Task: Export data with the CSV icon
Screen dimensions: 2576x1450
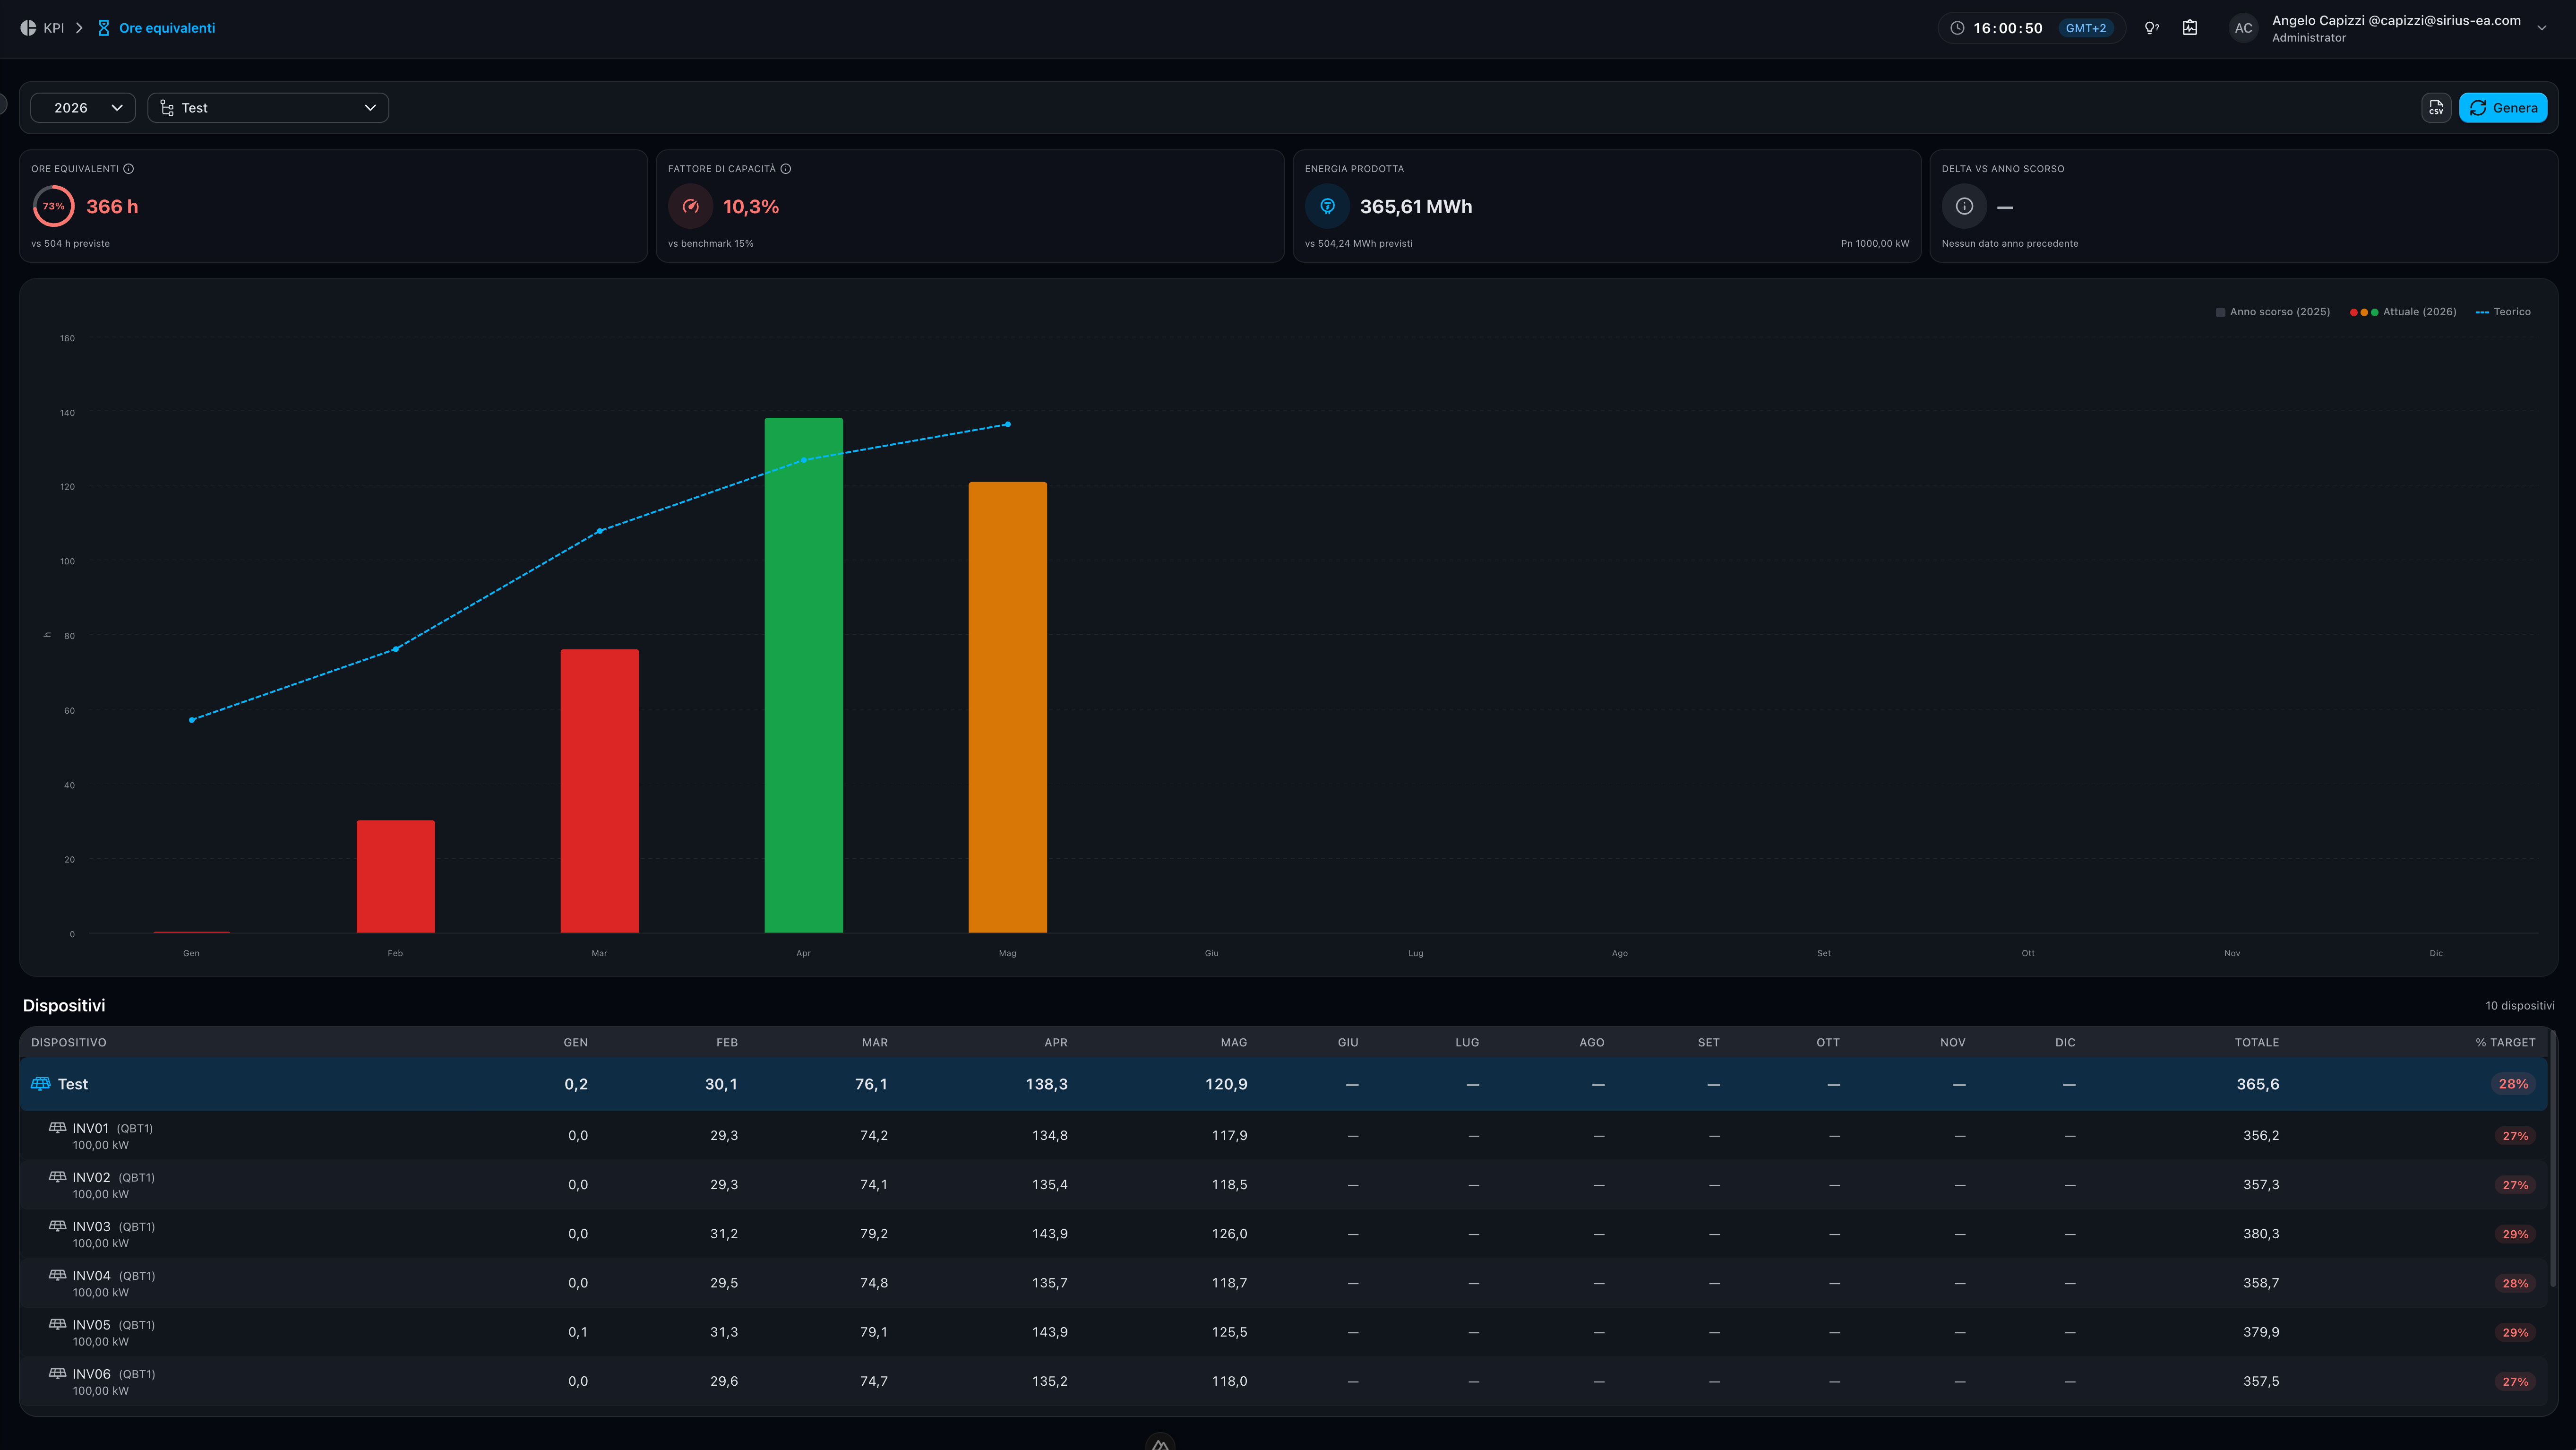Action: (x=2436, y=108)
